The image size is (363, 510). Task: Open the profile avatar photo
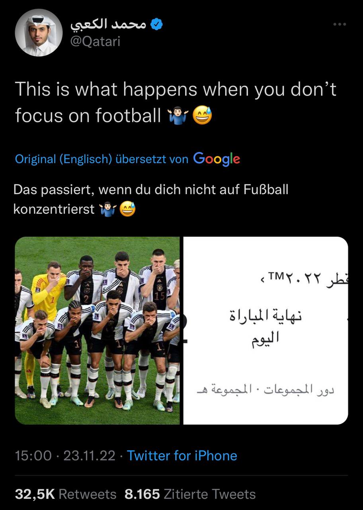point(39,33)
